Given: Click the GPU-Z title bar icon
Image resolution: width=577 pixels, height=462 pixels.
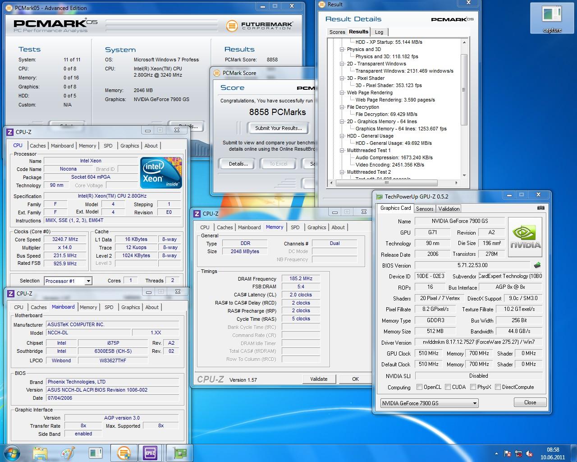Looking at the screenshot, I should click(379, 196).
